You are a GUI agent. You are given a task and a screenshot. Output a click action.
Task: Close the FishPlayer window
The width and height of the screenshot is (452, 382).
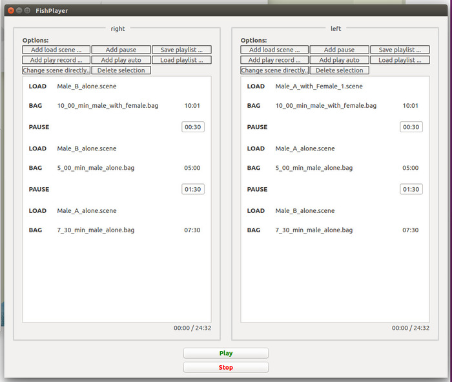[x=11, y=11]
